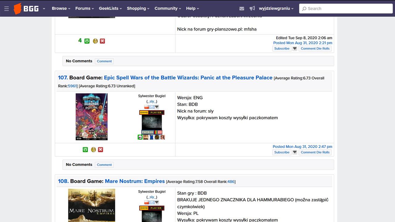This screenshot has width=395, height=222.
Task: Click Game Player badge in entry 108
Action: coord(152,208)
